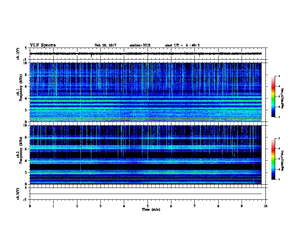Click the "2" kHz tick on ch.1 frequency axis

coord(26,110)
